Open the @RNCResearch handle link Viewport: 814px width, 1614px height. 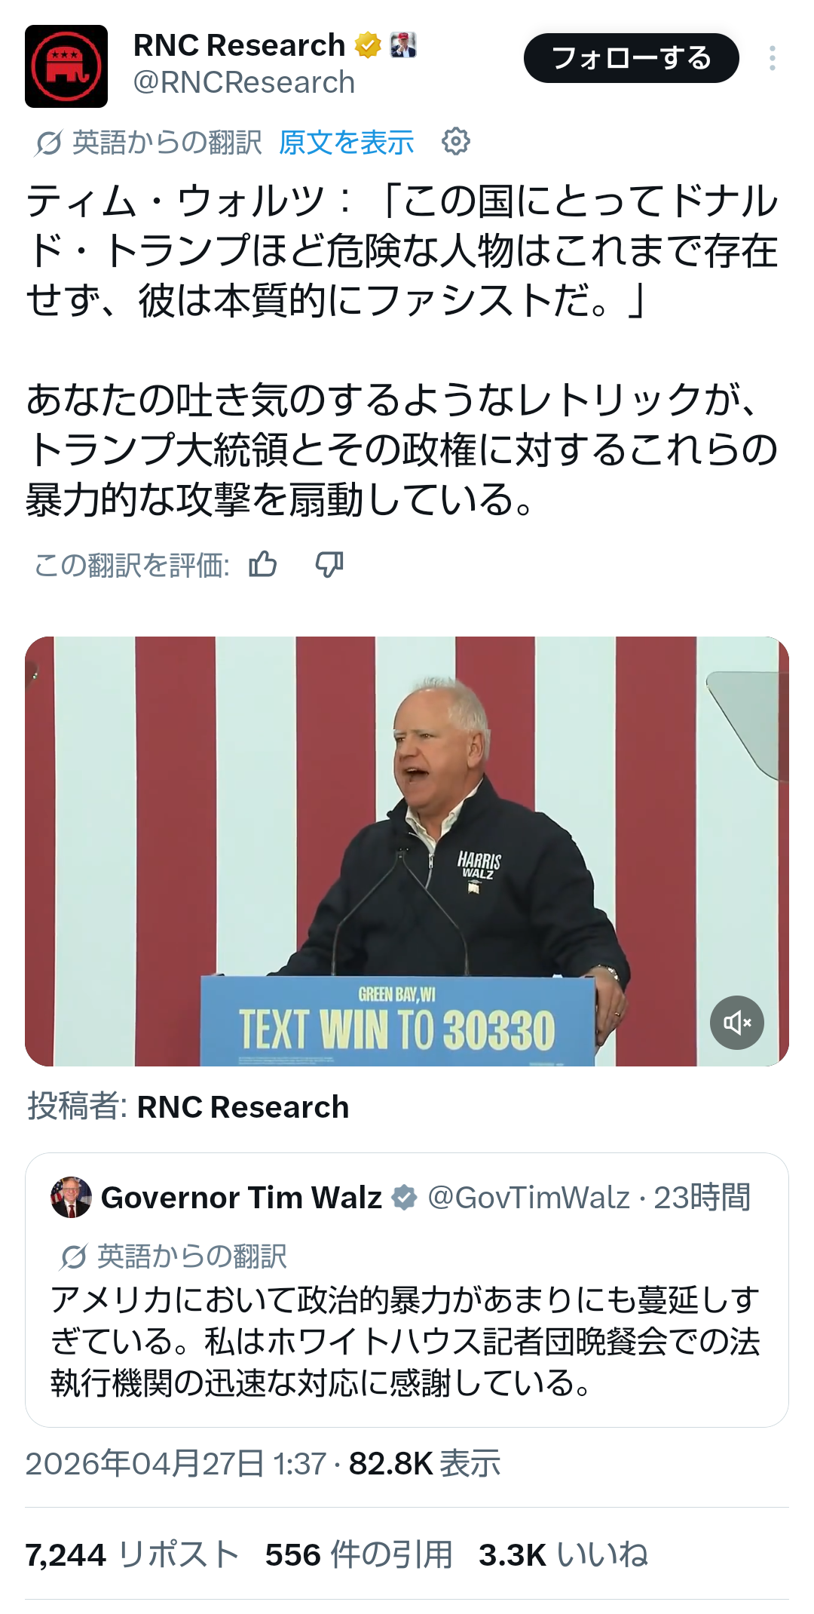[244, 82]
